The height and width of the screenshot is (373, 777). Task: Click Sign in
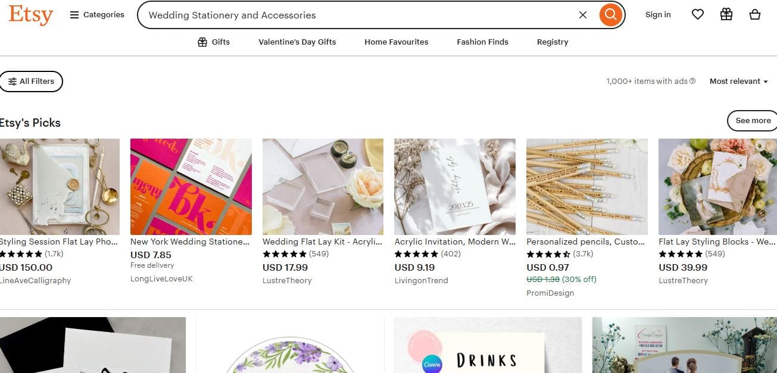click(658, 15)
